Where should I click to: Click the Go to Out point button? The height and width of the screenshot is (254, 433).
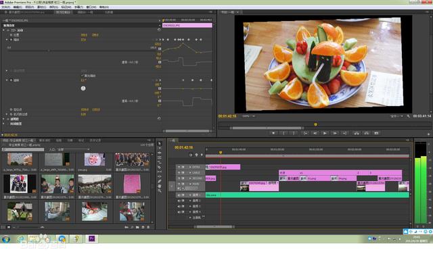coord(345,133)
